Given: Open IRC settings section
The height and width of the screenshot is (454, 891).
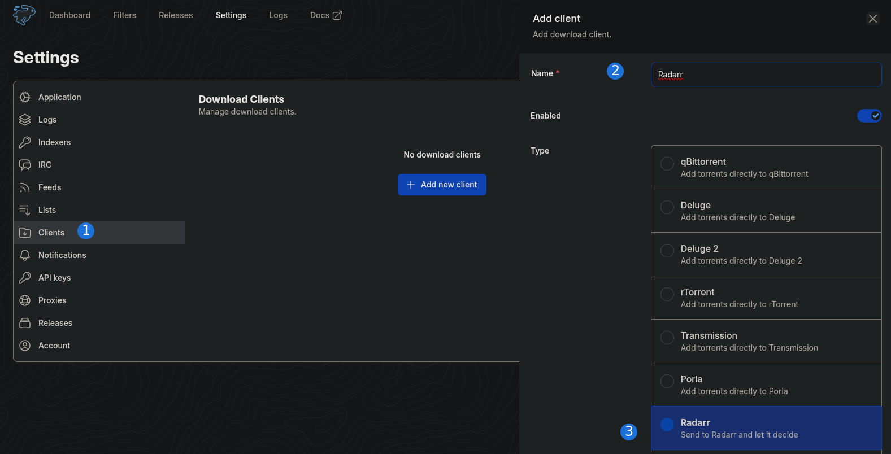Looking at the screenshot, I should click(99, 165).
